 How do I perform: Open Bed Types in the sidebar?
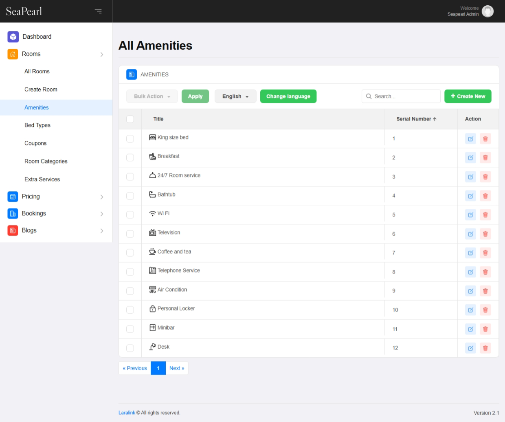pos(37,125)
